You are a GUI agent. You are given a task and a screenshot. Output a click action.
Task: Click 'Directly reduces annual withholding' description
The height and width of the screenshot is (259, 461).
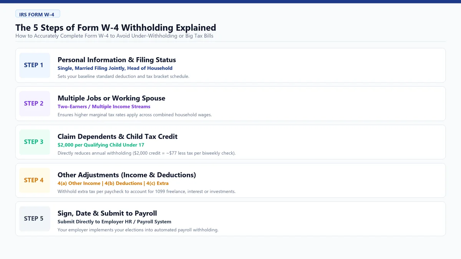pos(146,153)
